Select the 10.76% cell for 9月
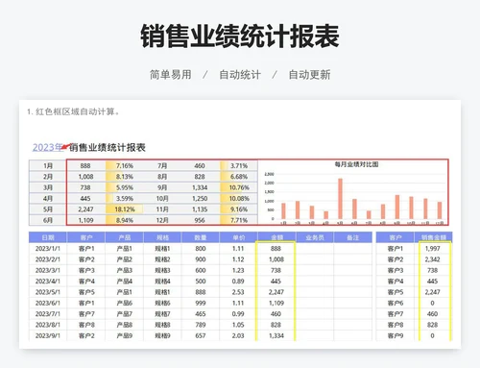 239,187
